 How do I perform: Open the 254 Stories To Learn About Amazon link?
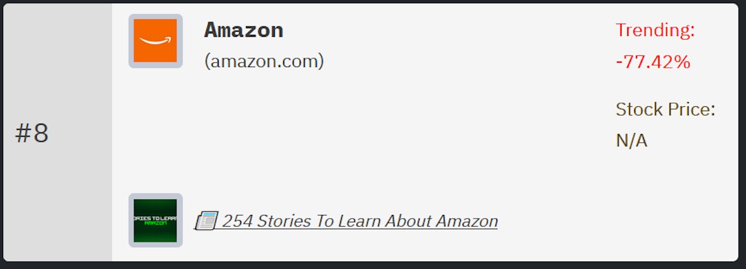pyautogui.click(x=360, y=221)
